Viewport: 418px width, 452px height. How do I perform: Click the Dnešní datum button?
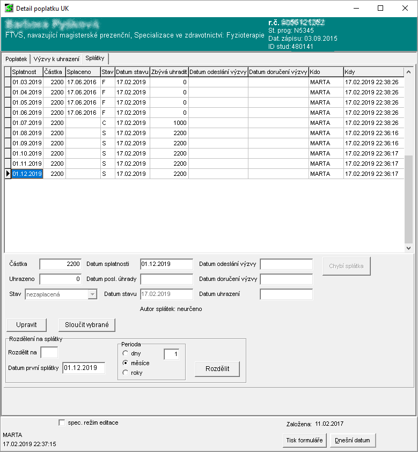pyautogui.click(x=353, y=440)
